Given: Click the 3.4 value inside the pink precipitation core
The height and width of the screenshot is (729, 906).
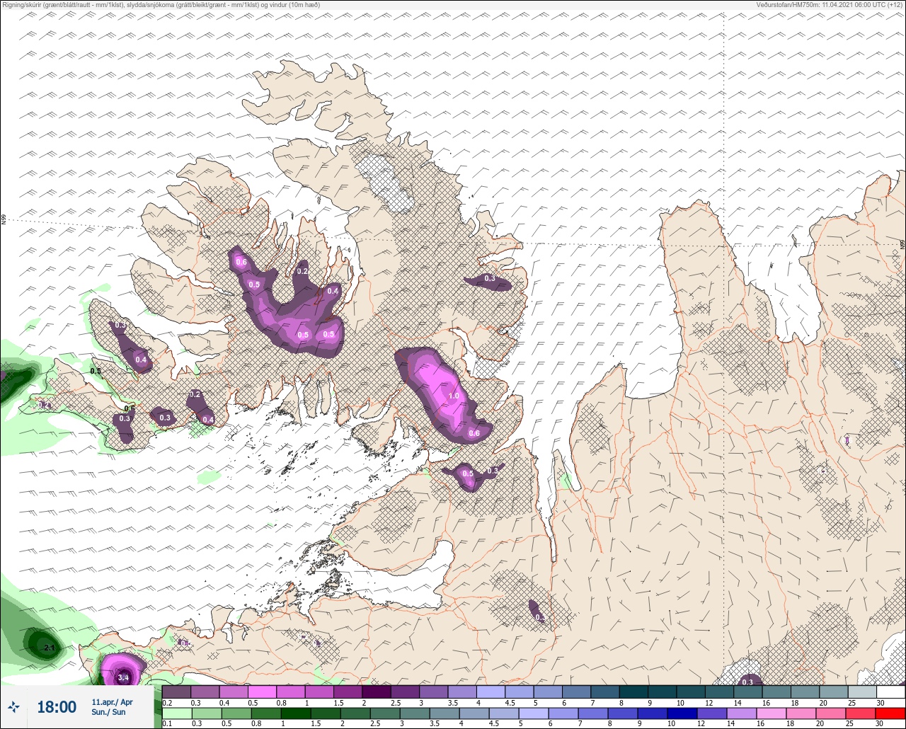Looking at the screenshot, I should [x=123, y=678].
